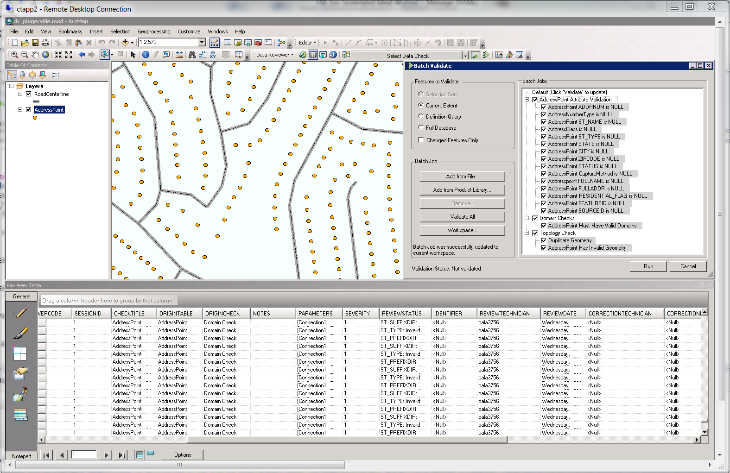Click the Run button in Batch Validate
Viewport: 730px width, 473px height.
[x=648, y=266]
